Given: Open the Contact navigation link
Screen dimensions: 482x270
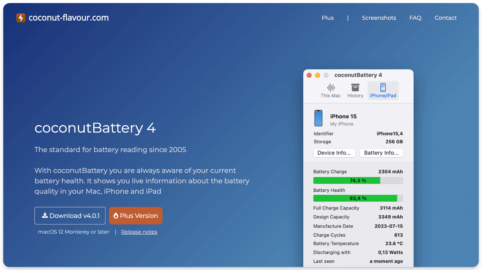Looking at the screenshot, I should [446, 18].
